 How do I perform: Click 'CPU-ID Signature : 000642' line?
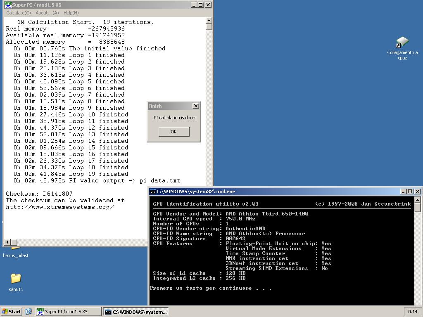click(199, 239)
